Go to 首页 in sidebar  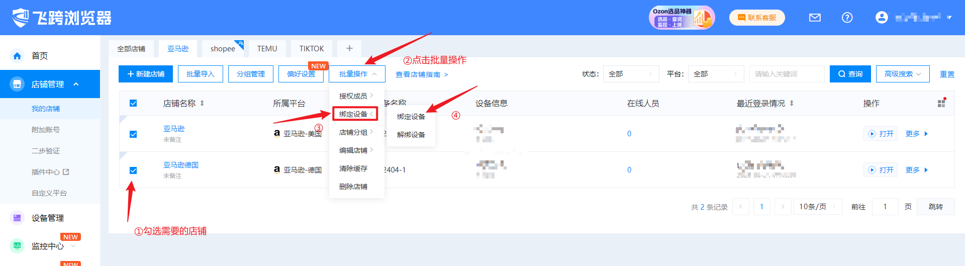[x=40, y=56]
